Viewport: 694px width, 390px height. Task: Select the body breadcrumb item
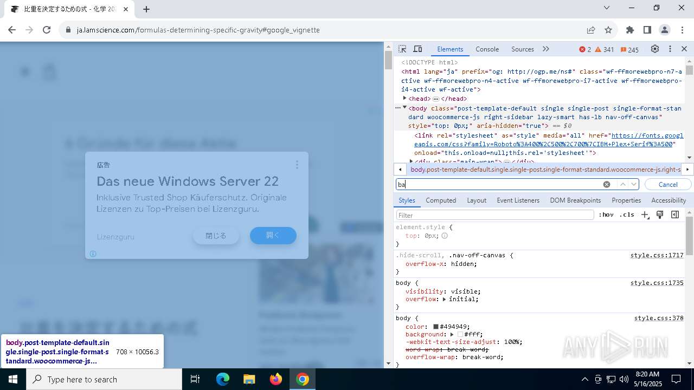545,170
